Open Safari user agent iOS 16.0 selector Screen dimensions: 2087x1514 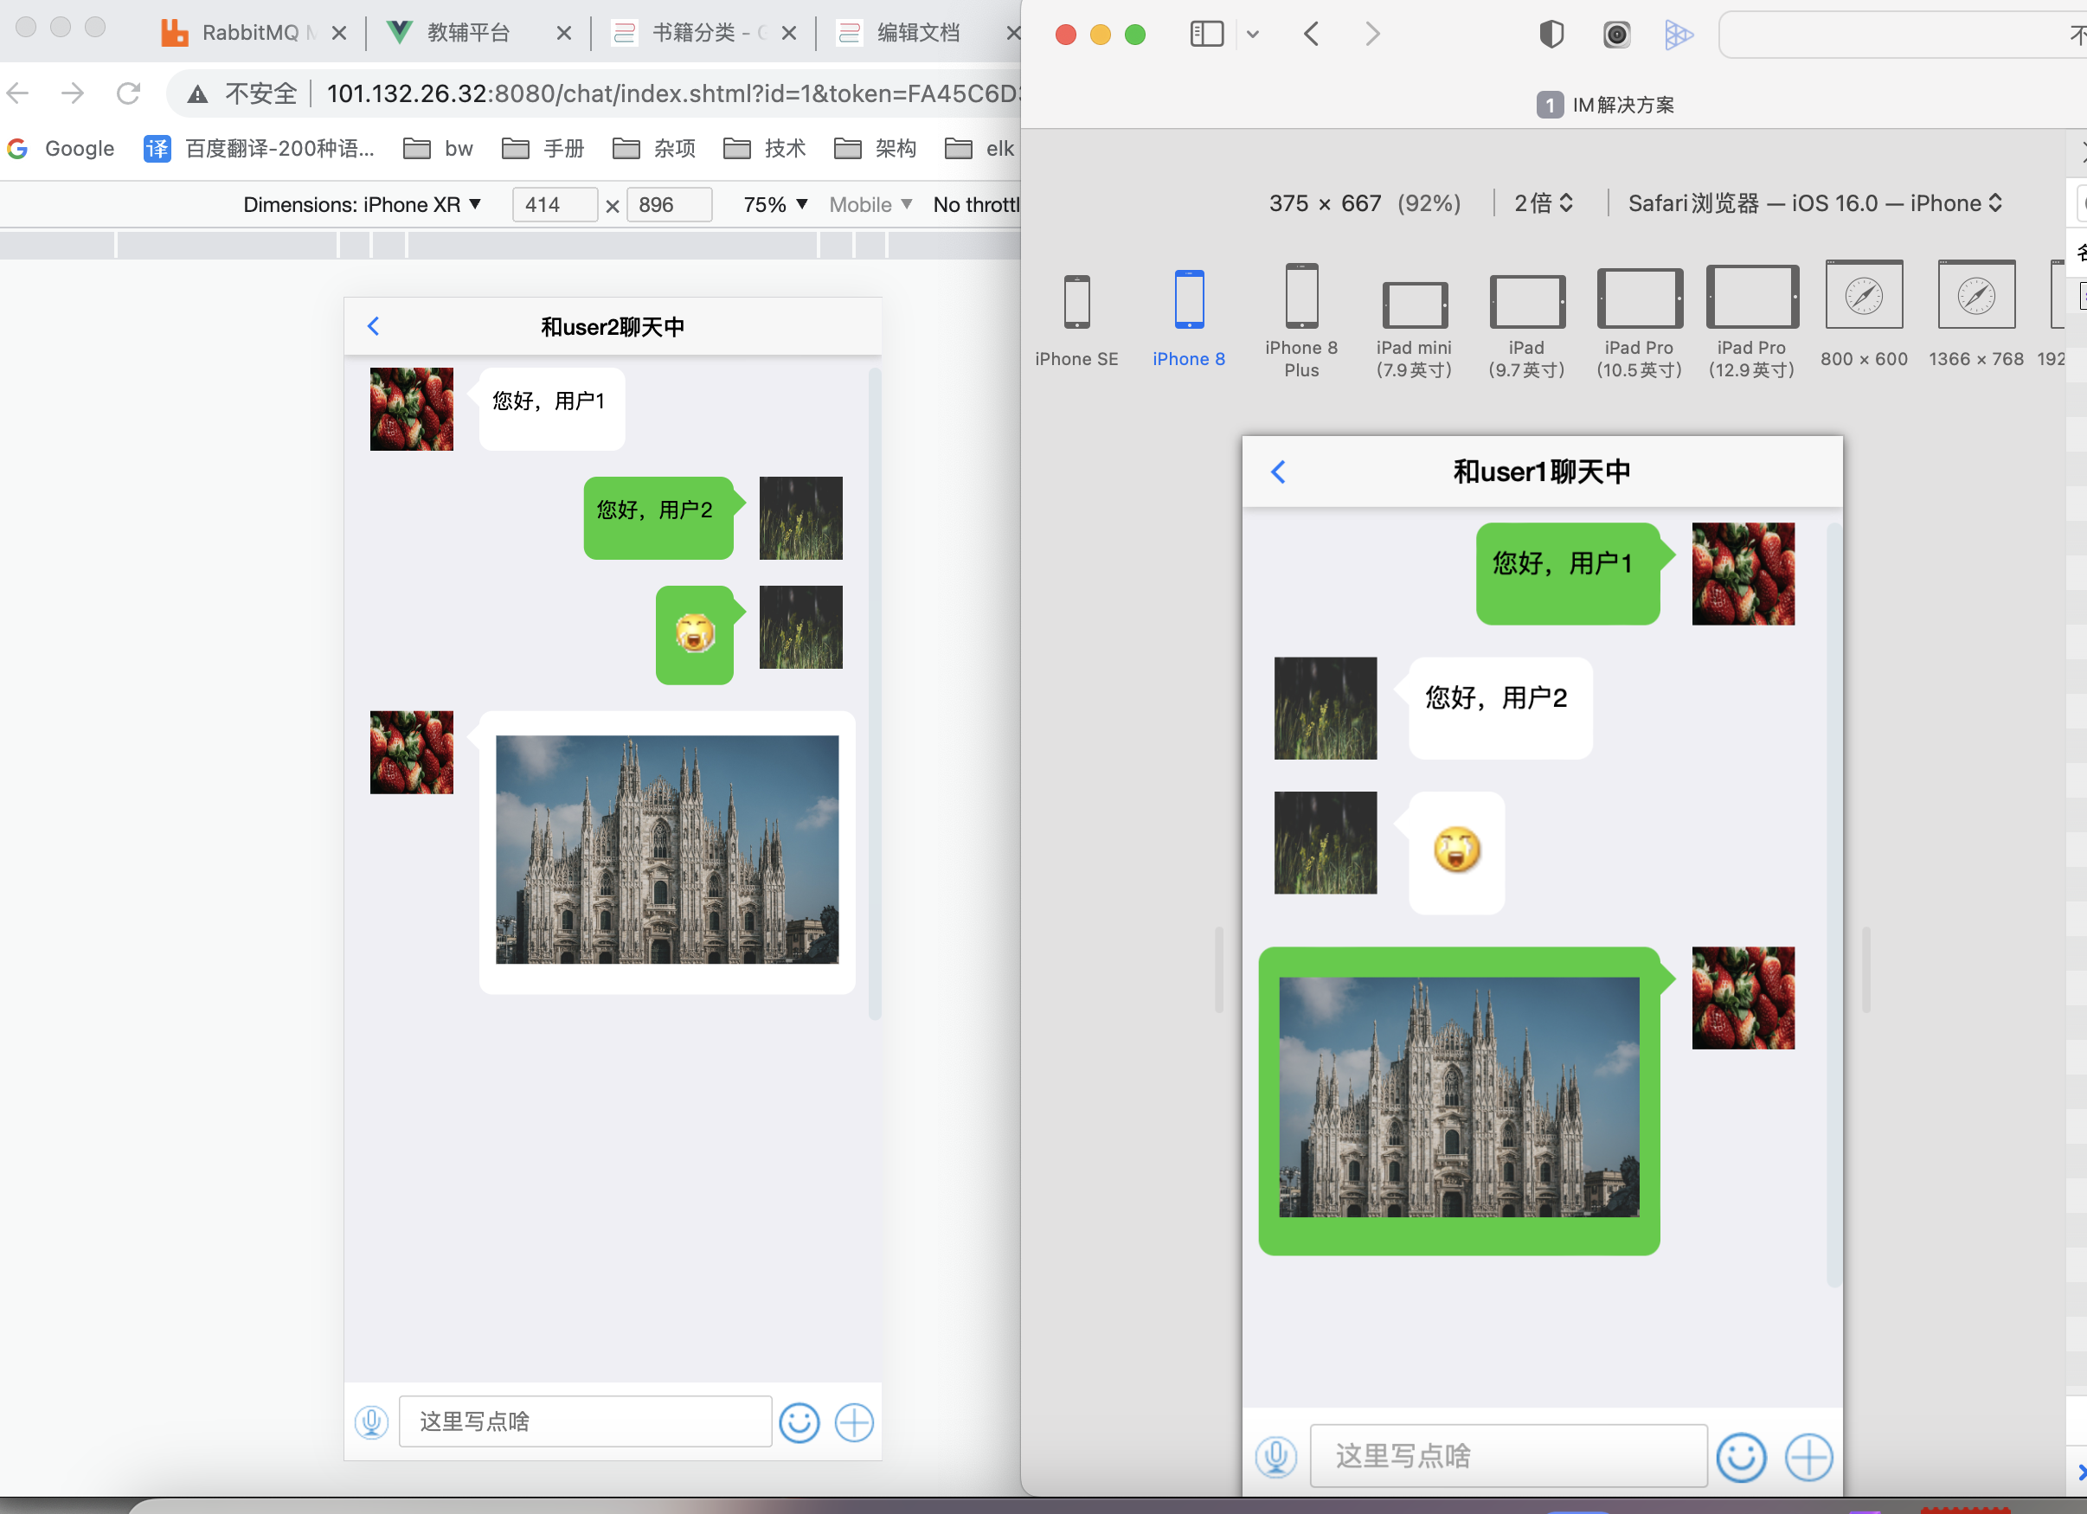click(1814, 203)
